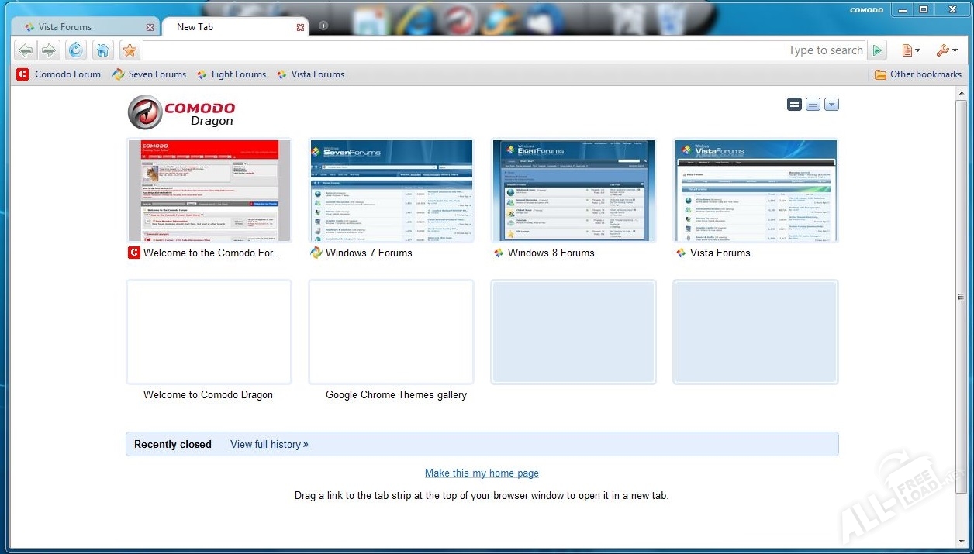Click the address bar search field
The image size is (974, 554).
click(x=465, y=50)
